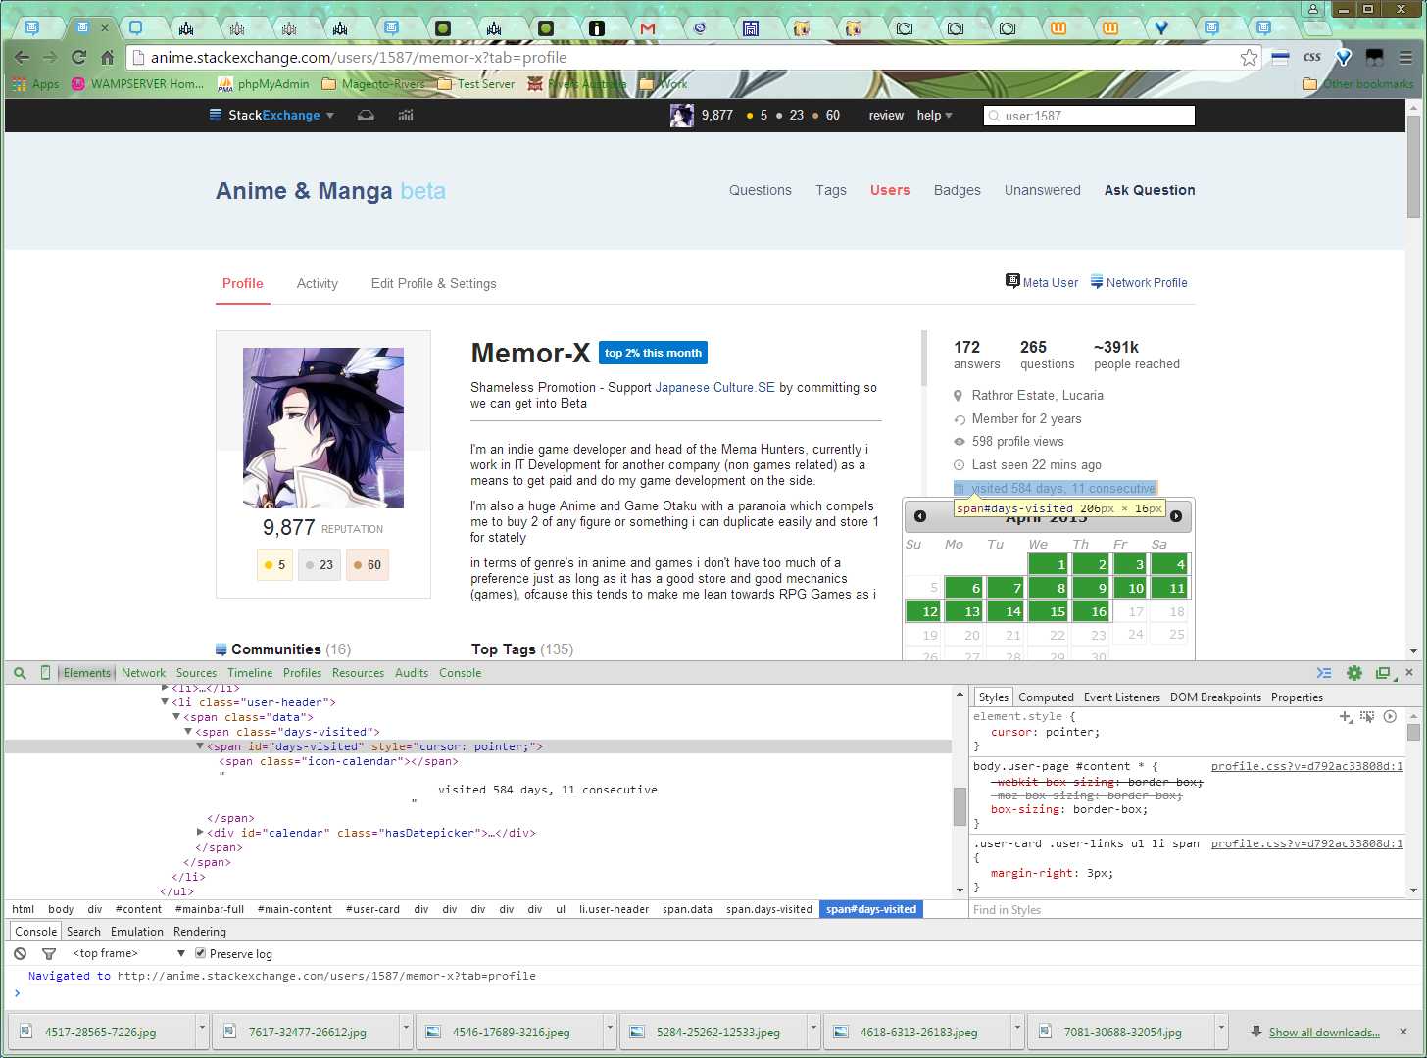Open StackExchange site switcher dropdown
Screen dimensions: 1427x1058
point(271,116)
